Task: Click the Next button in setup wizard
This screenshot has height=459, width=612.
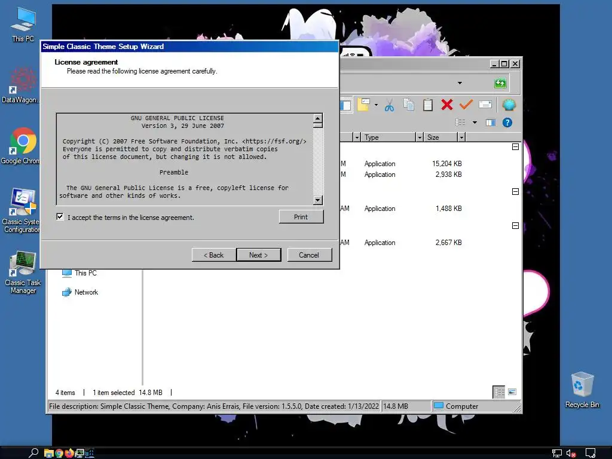Action: [x=258, y=255]
